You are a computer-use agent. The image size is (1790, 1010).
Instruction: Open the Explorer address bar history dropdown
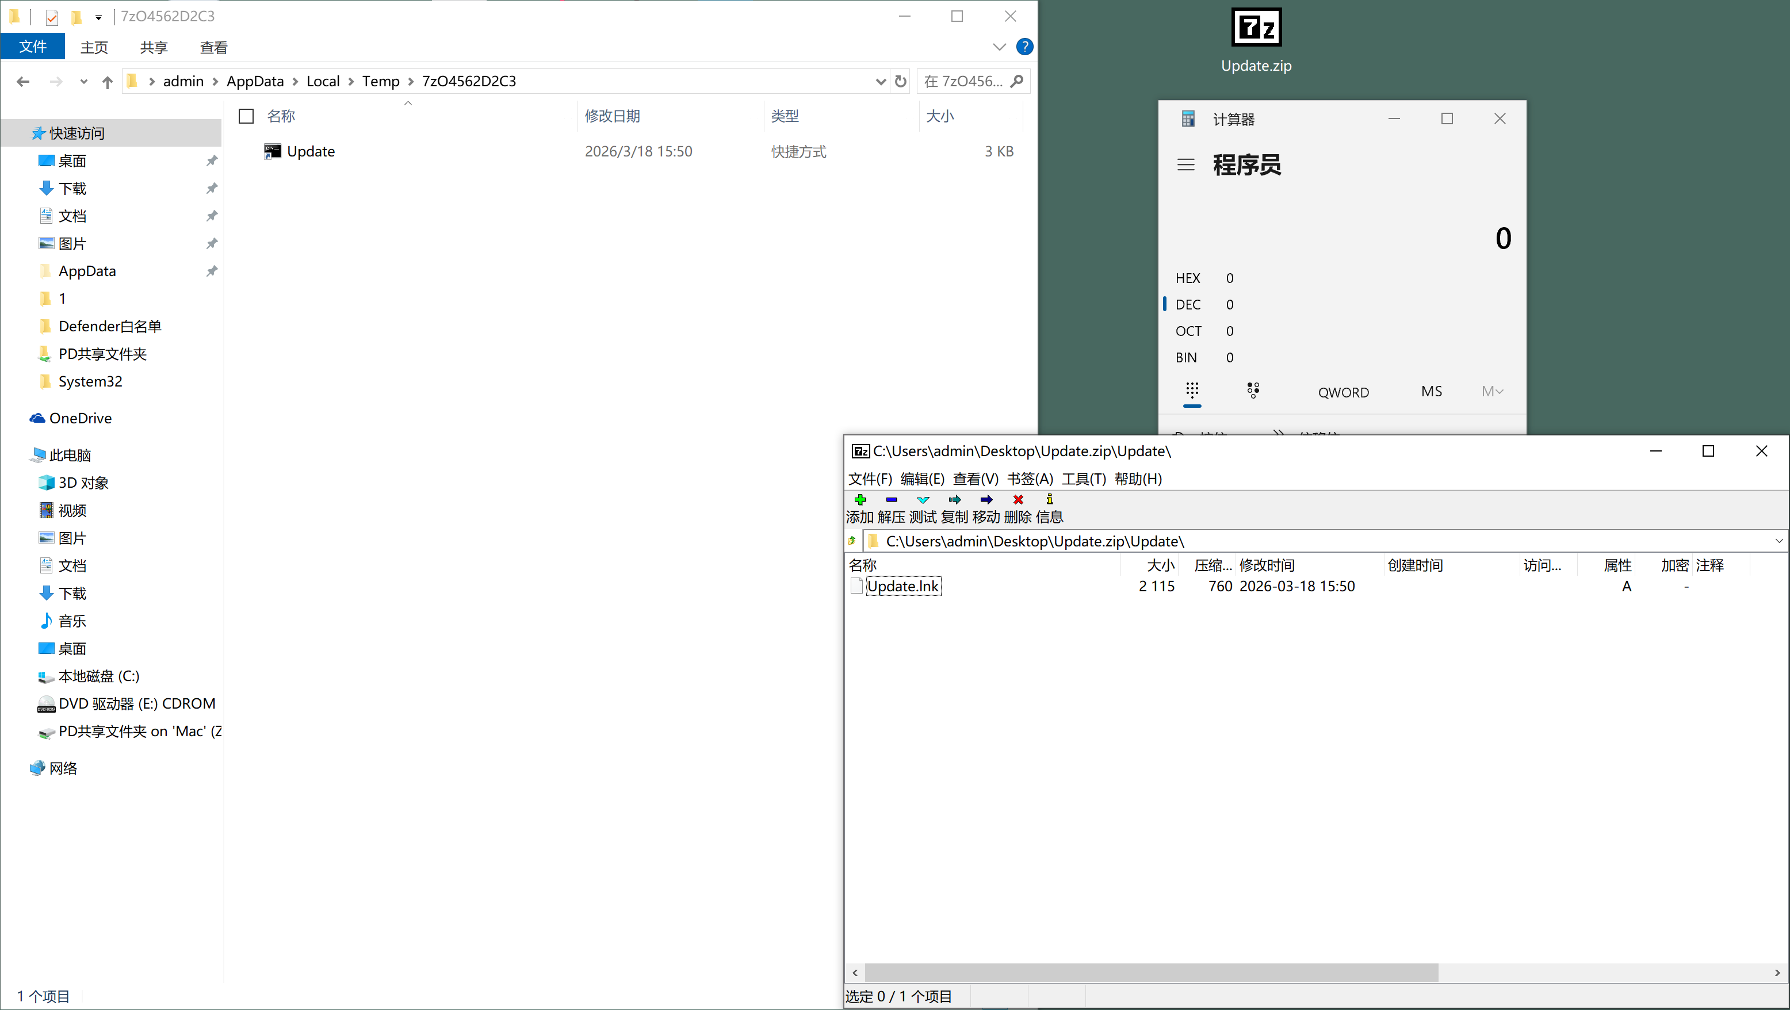[x=881, y=81]
